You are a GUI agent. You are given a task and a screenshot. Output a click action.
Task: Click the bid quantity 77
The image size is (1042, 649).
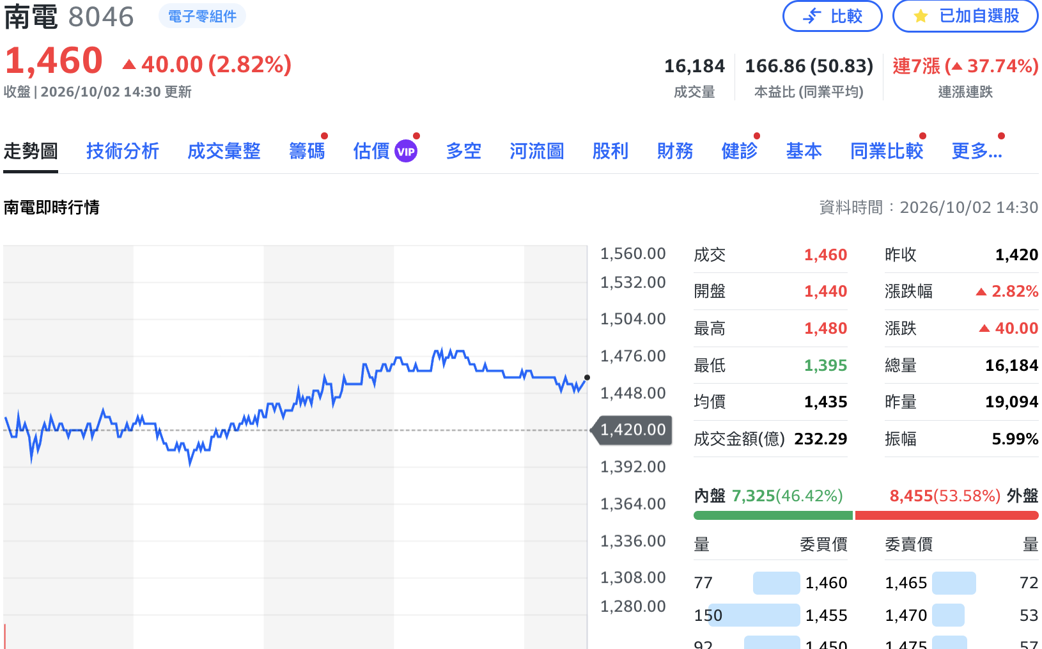(x=703, y=583)
